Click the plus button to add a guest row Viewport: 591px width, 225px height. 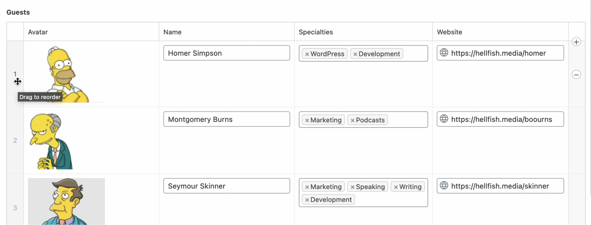tap(576, 42)
